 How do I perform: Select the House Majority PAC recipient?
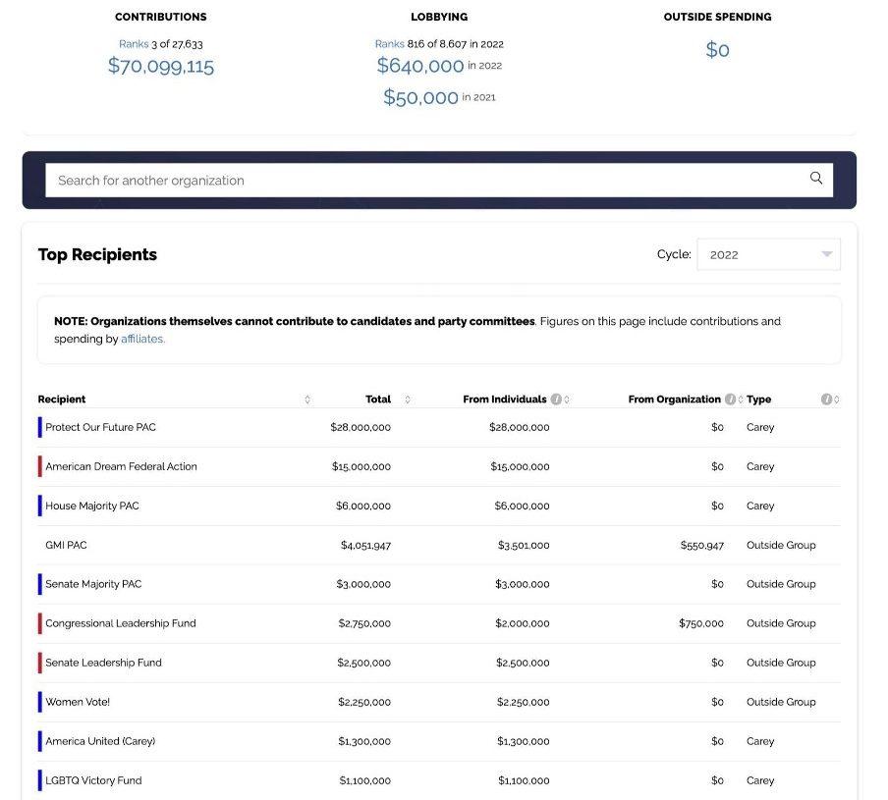point(91,506)
